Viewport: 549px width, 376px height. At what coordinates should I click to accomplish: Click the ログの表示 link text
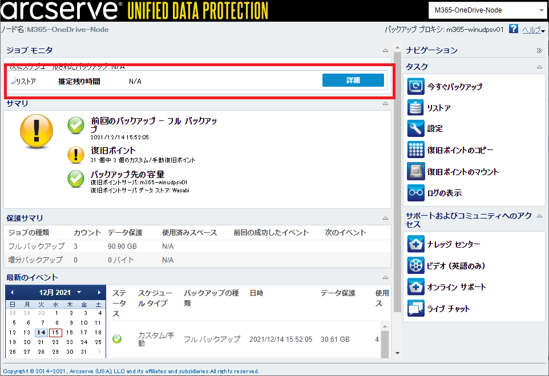pos(445,193)
